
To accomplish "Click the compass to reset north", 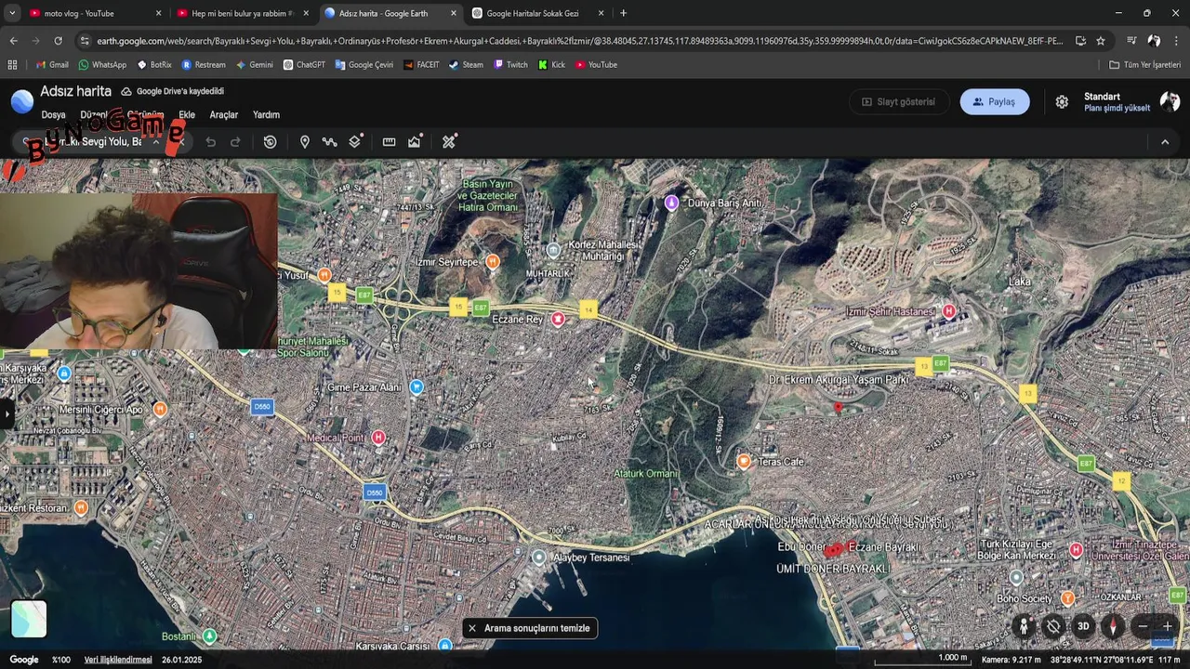I will [1113, 626].
